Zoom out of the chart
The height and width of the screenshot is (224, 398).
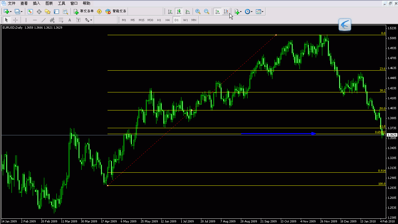[x=207, y=12]
